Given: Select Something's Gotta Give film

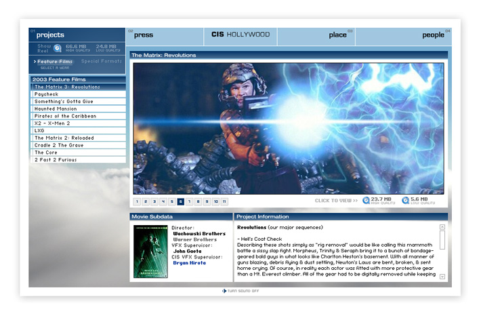Looking at the screenshot, I should tap(78, 101).
